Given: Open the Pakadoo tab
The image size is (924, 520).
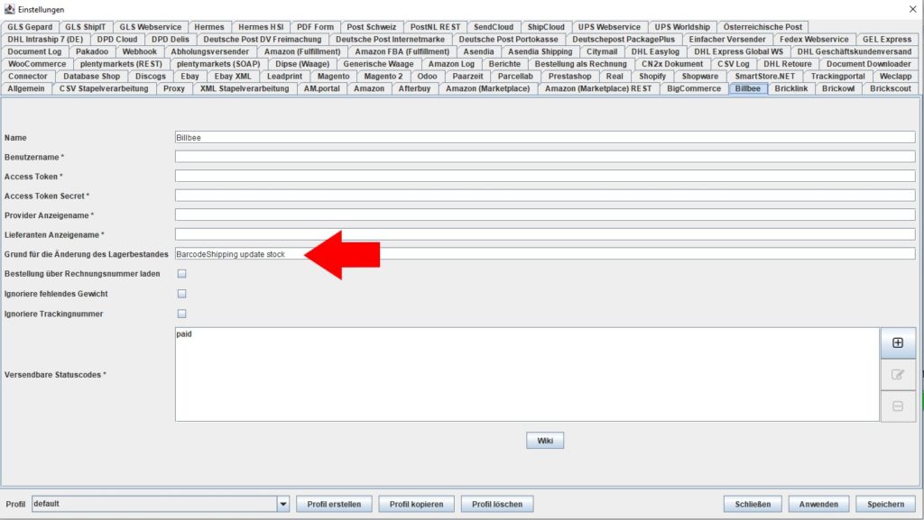Looking at the screenshot, I should coord(92,51).
